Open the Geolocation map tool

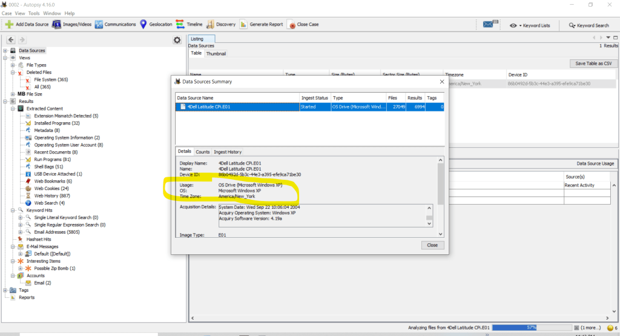coord(143,25)
